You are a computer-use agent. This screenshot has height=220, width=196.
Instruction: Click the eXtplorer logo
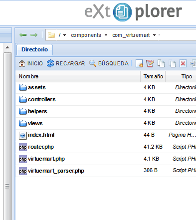pos(134,12)
